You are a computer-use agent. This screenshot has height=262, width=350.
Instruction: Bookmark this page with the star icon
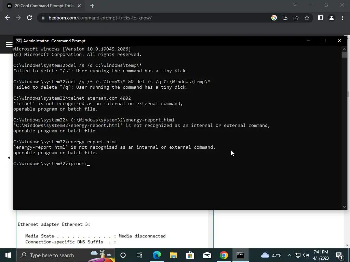(x=307, y=18)
